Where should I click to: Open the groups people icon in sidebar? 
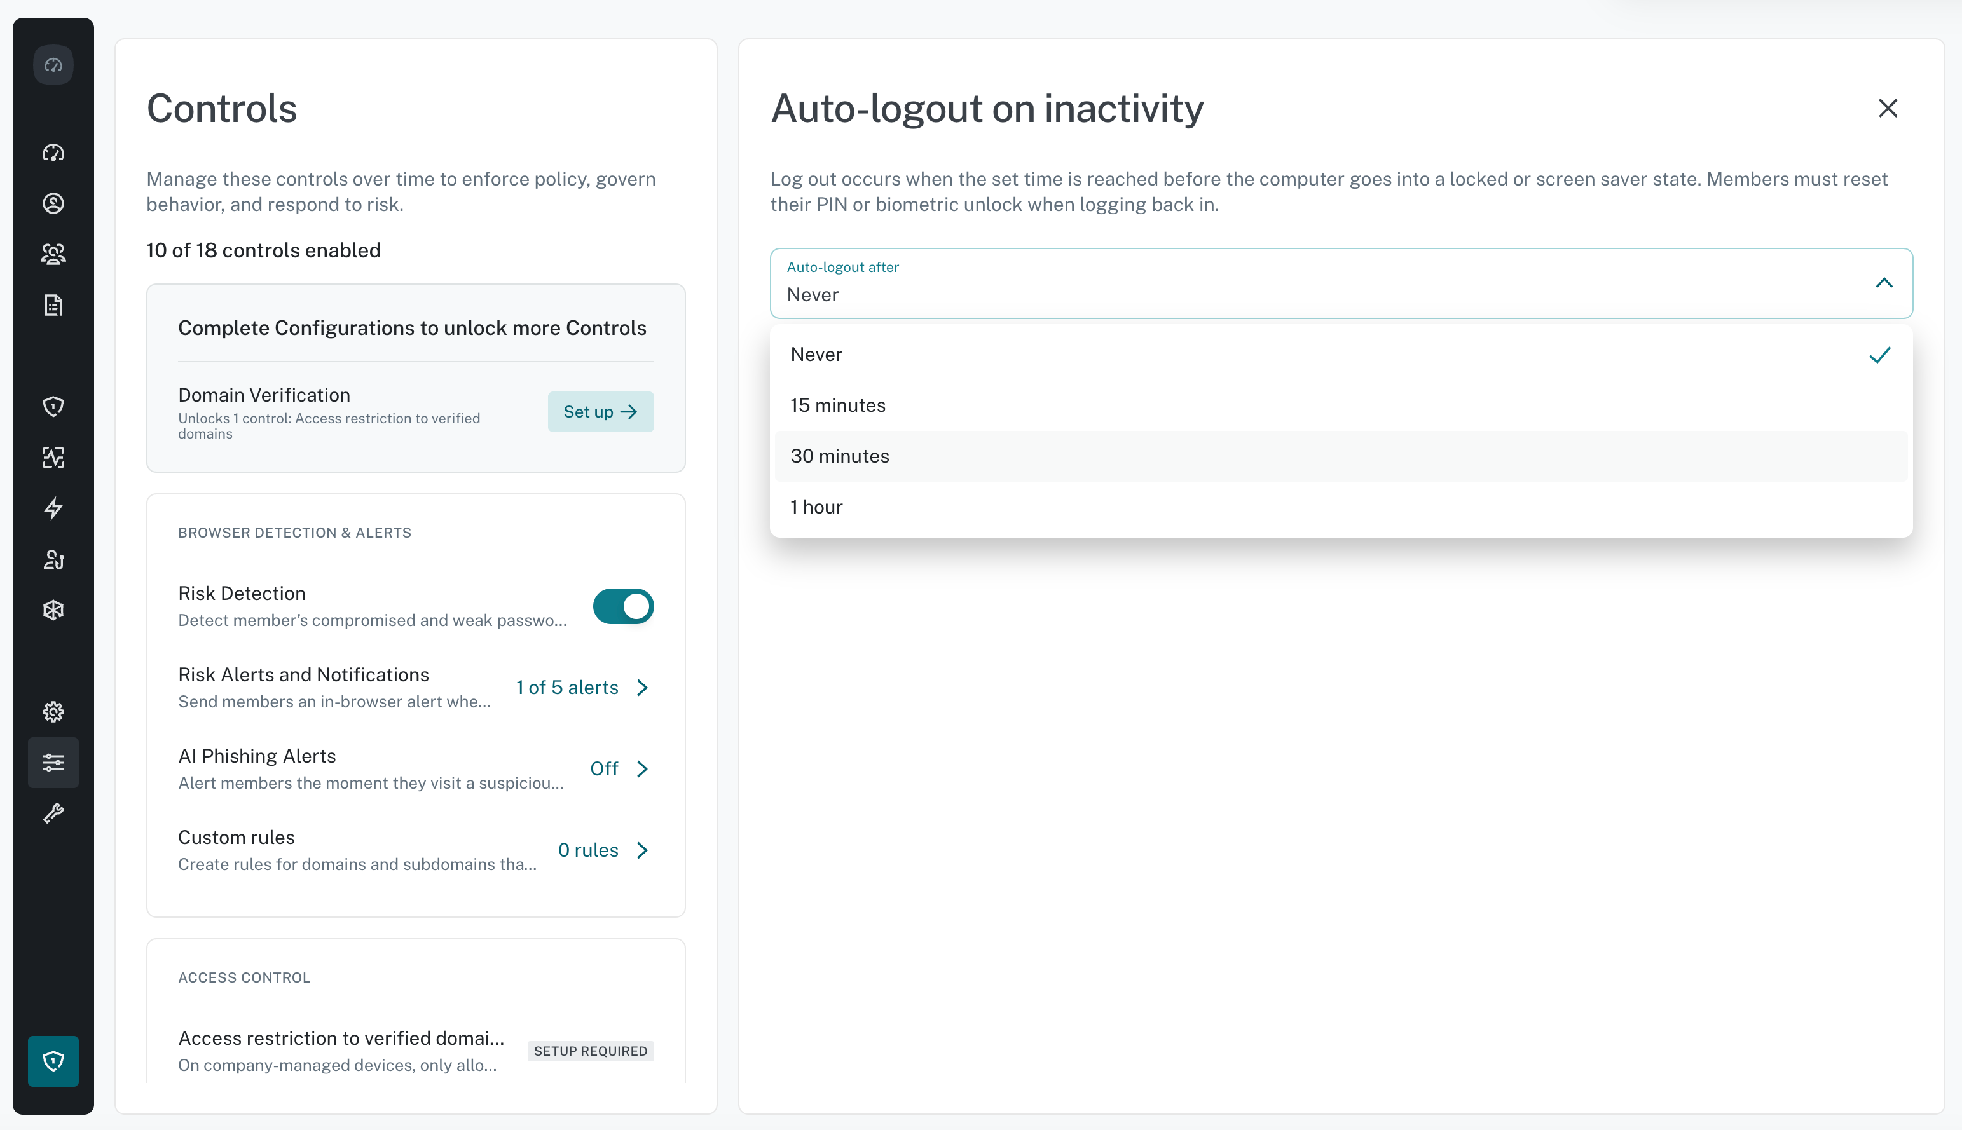(53, 255)
